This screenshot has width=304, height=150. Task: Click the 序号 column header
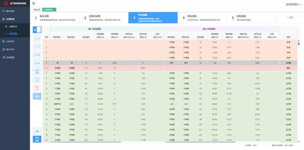click(46, 37)
